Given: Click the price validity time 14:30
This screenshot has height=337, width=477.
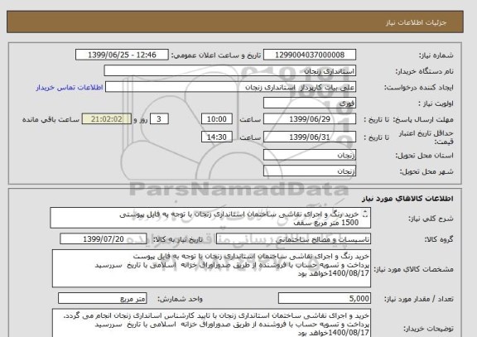Looking at the screenshot, I should coord(217,137).
